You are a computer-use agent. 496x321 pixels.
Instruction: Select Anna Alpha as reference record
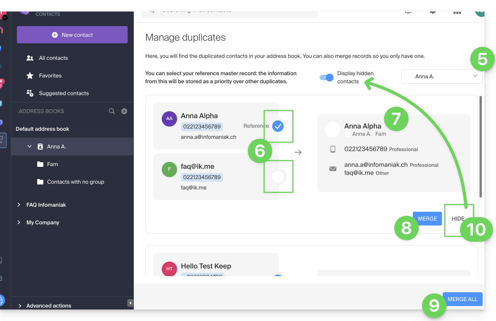[278, 126]
